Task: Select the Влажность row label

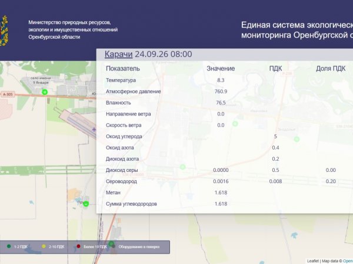Action: coord(118,103)
